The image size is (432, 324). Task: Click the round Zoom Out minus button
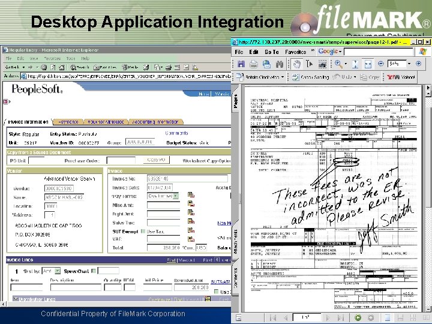pos(381,64)
